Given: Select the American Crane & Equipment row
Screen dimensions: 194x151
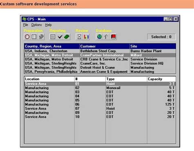Looking at the screenshot, I should pos(100,72).
